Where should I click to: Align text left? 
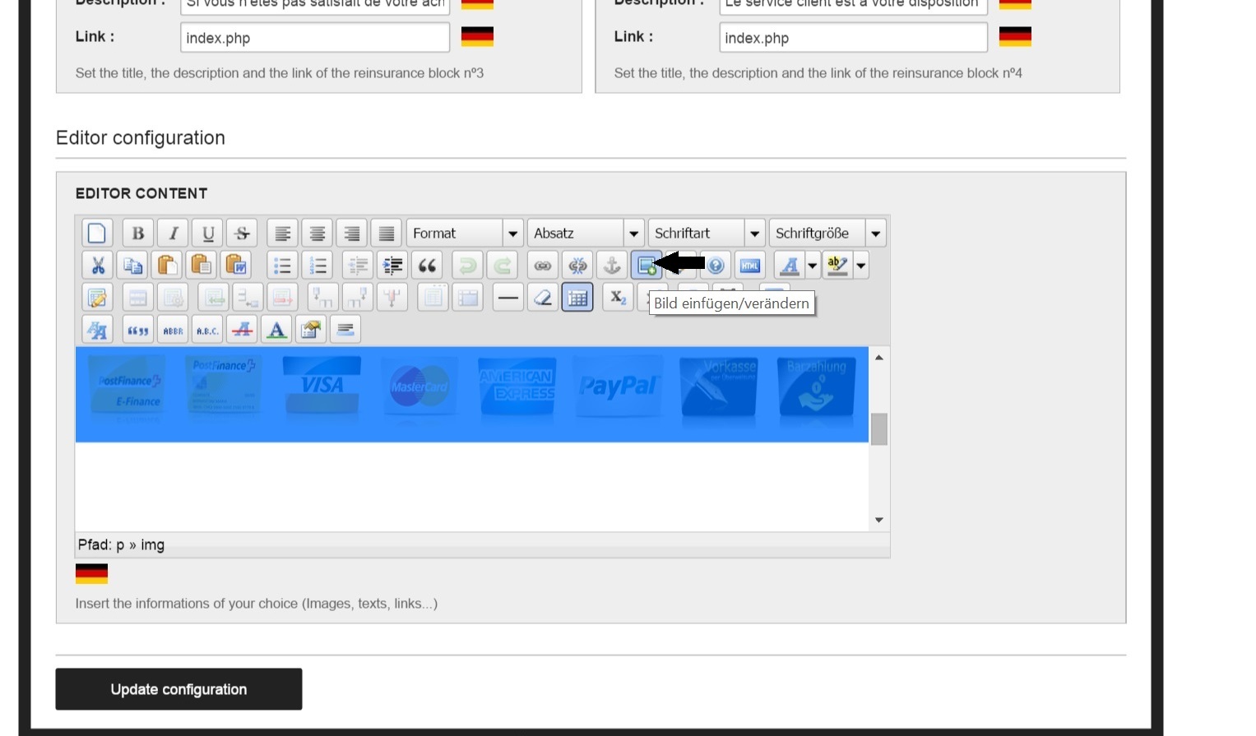(x=283, y=234)
